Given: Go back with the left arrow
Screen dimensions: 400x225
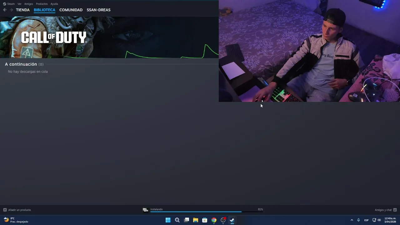Looking at the screenshot, I should tap(5, 10).
